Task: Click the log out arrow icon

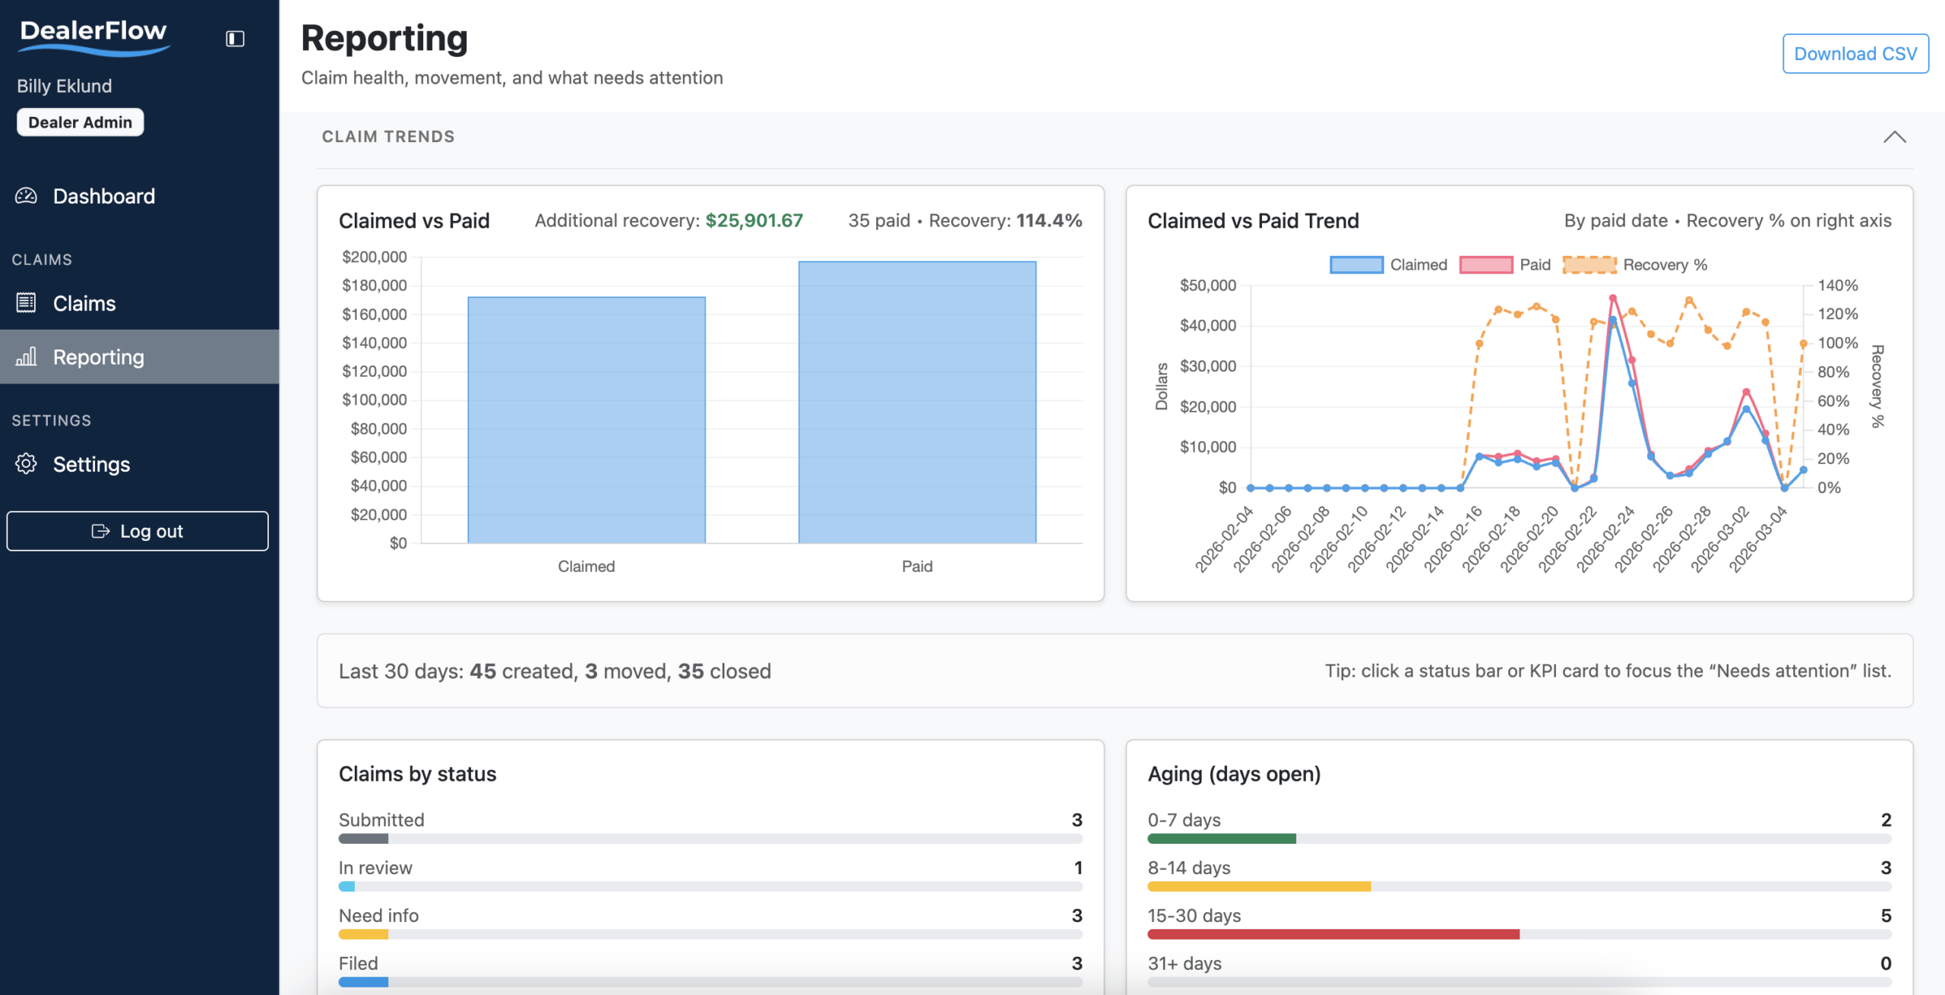Action: tap(100, 531)
